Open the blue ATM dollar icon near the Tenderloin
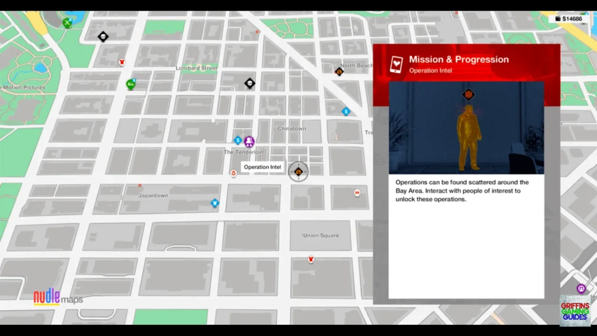 (x=237, y=140)
